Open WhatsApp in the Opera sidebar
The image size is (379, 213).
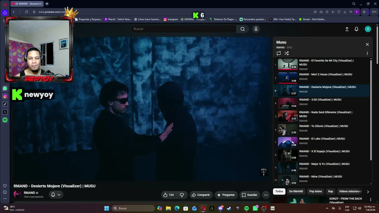coord(5,88)
